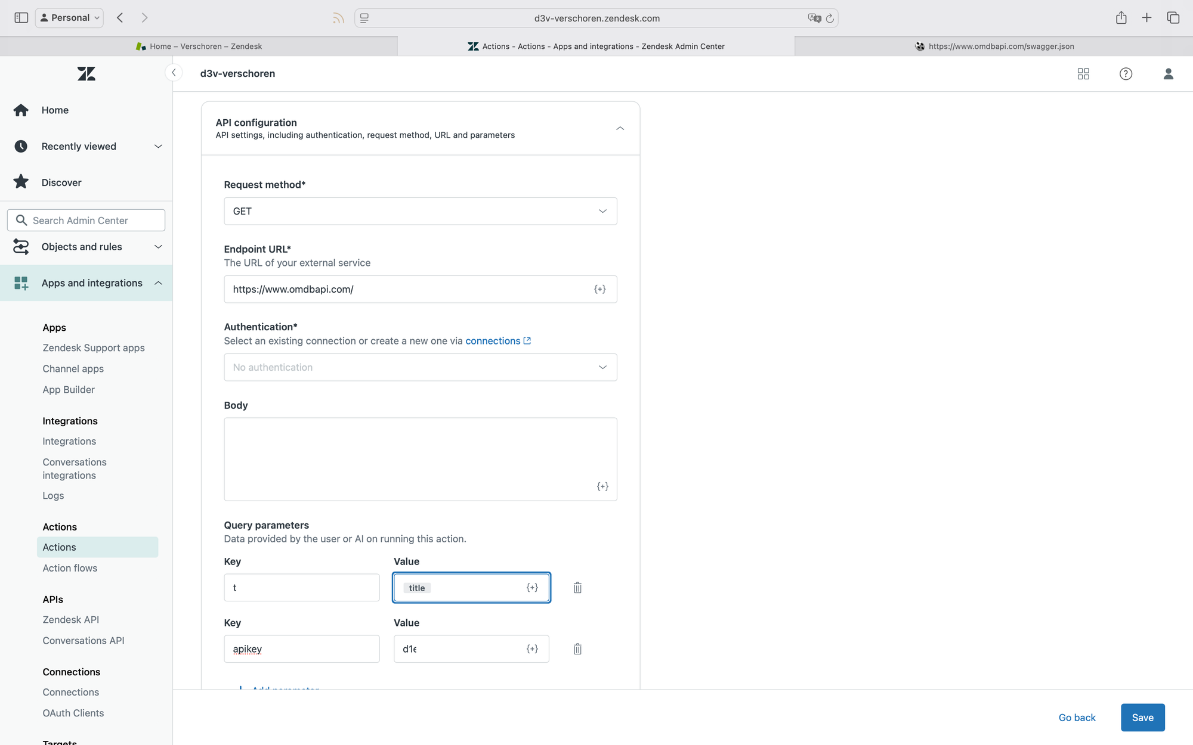Screen dimensions: 1193x745
Task: Insert variable in Endpoint URL field
Action: [600, 289]
